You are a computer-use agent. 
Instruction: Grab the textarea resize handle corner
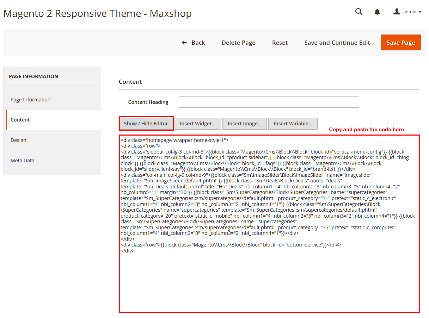point(417,310)
